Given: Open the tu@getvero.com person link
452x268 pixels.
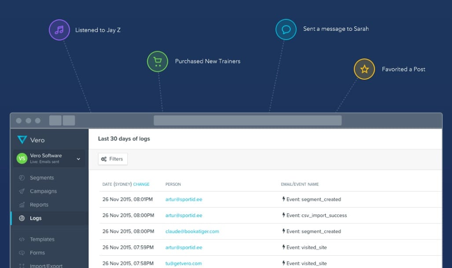Looking at the screenshot, I should coord(184,264).
